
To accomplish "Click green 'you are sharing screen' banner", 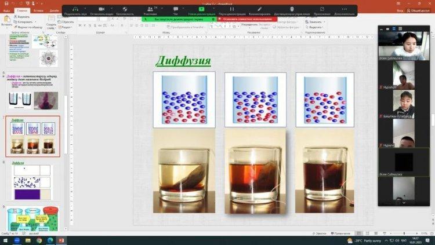I will tap(179, 19).
